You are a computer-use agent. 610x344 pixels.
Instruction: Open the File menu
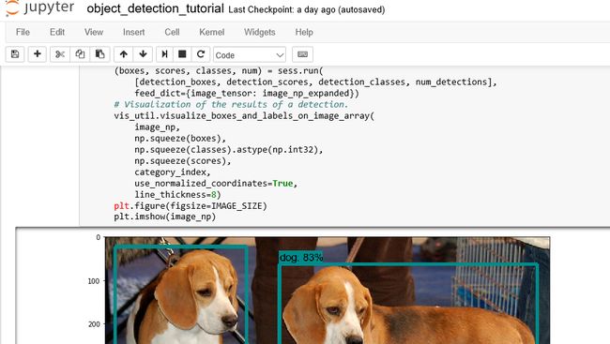coord(23,32)
